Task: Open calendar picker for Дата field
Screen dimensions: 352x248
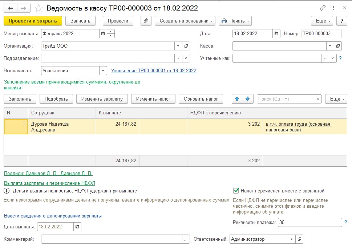Action: pos(276,34)
